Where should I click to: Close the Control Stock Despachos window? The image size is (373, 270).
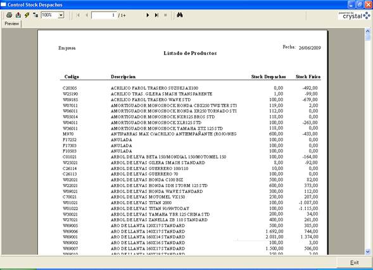(369, 4)
